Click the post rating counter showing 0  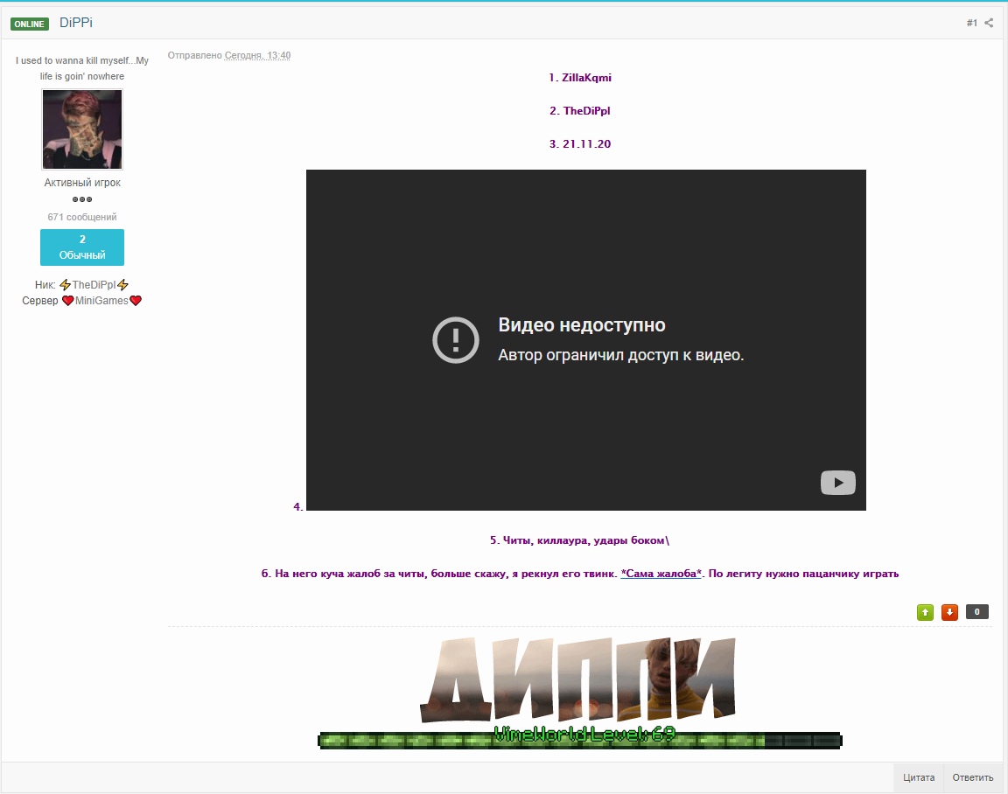(977, 612)
